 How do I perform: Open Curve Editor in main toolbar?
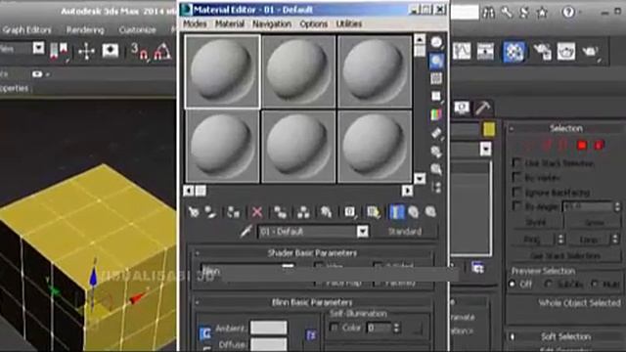462,51
